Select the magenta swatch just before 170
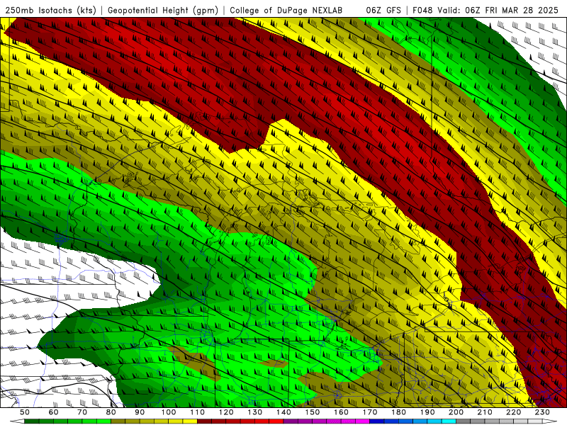The image size is (567, 425). [x=363, y=421]
